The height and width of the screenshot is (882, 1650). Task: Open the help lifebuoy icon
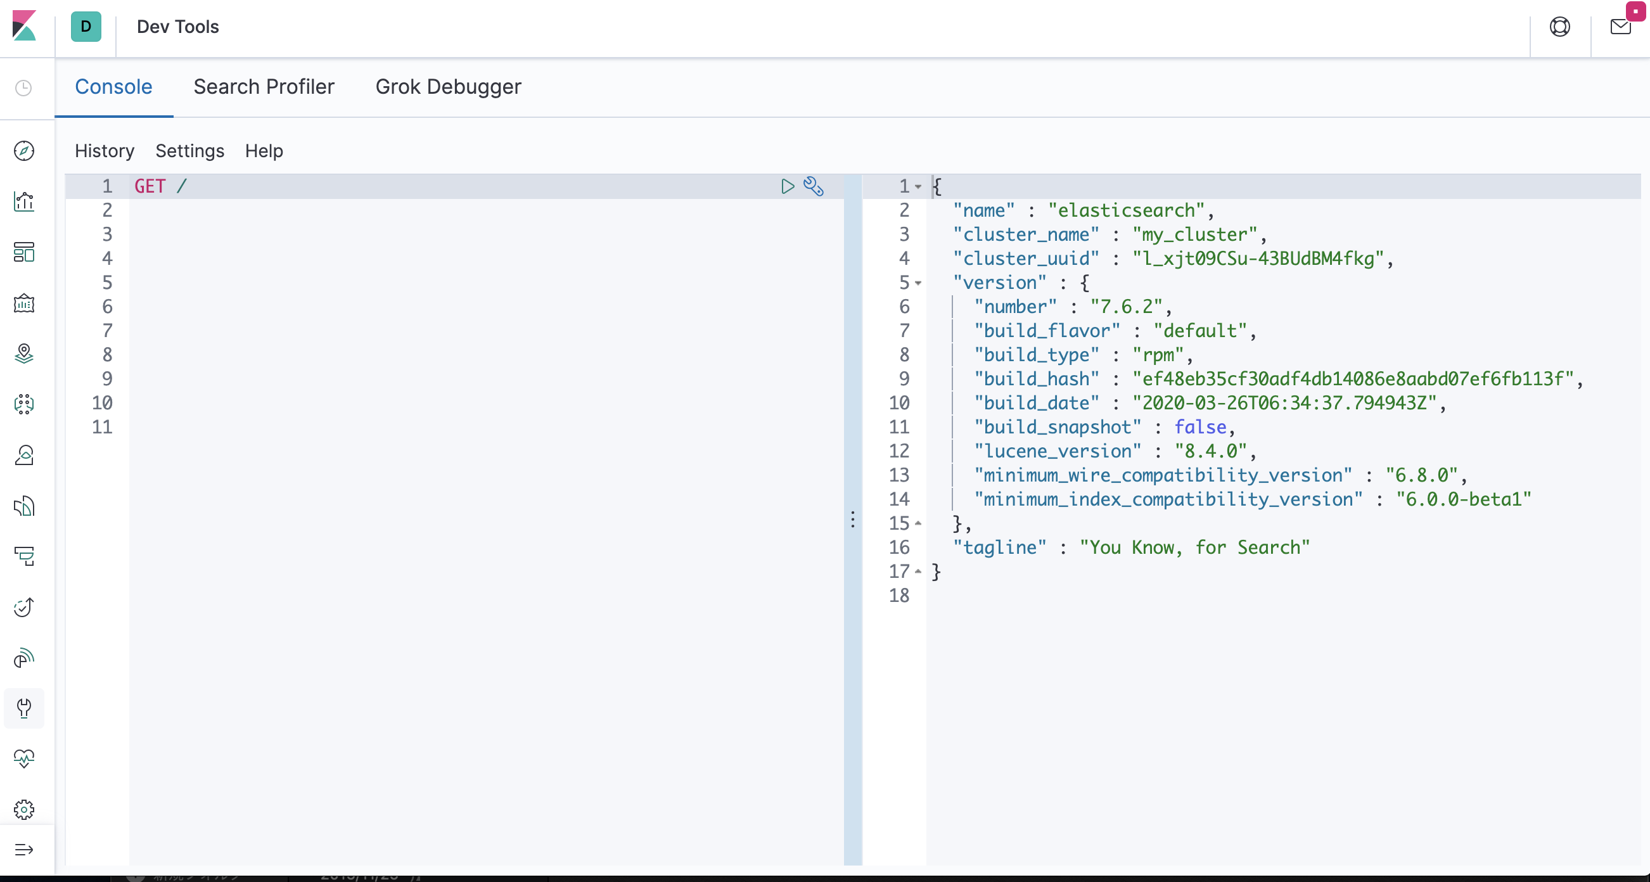(1559, 27)
